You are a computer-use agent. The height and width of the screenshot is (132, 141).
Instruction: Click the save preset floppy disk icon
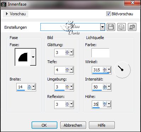(x=111, y=27)
